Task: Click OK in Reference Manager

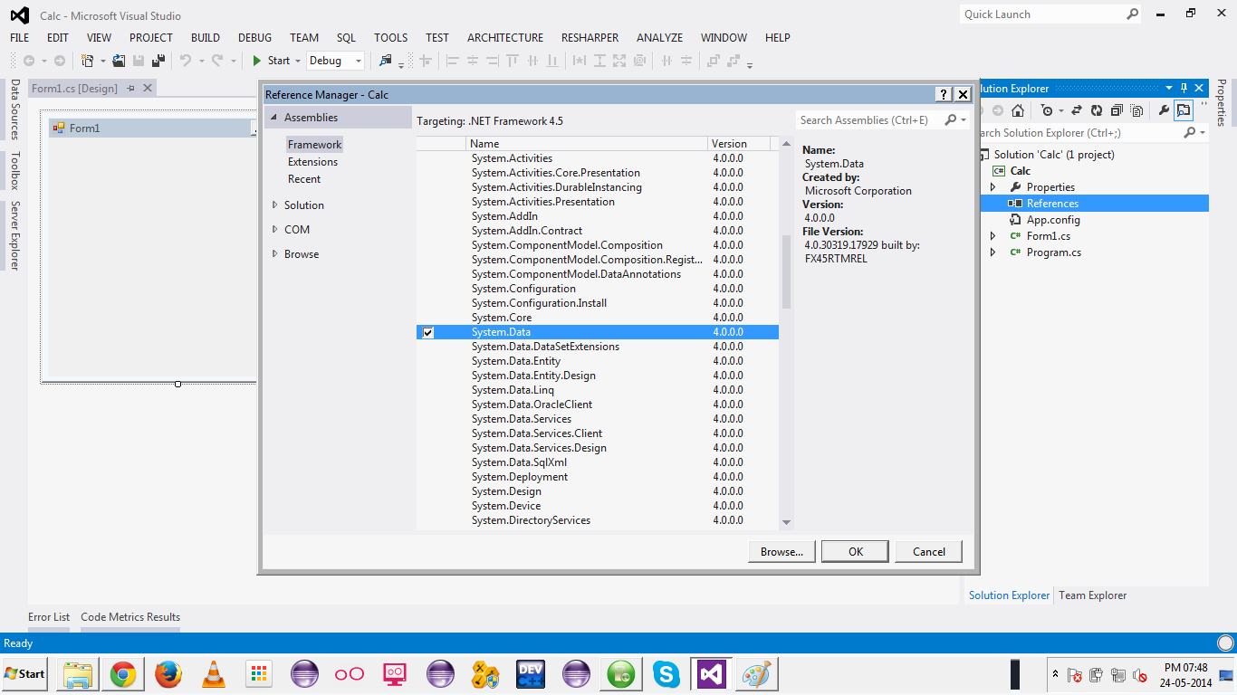Action: tap(856, 552)
